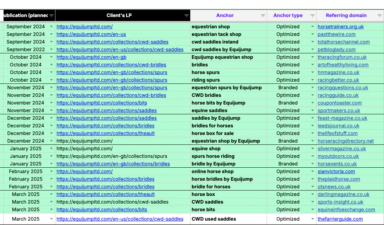Open anchor type dropdown for sianvictoria.com row
The image size is (384, 225).
[x=312, y=171]
